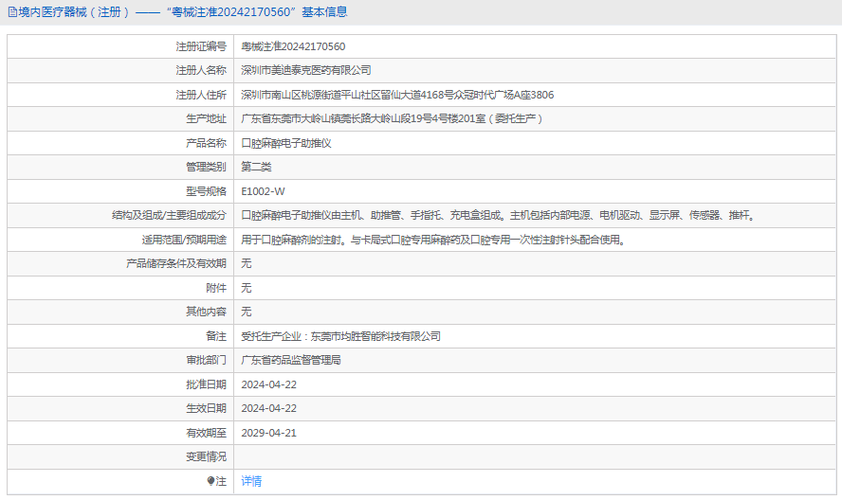Select registration number 粤械注准20242170560 in the table
Screen dimensions: 842x500
tap(293, 46)
